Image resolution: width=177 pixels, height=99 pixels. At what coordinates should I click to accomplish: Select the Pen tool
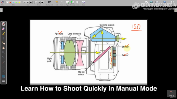pyautogui.click(x=4, y=24)
